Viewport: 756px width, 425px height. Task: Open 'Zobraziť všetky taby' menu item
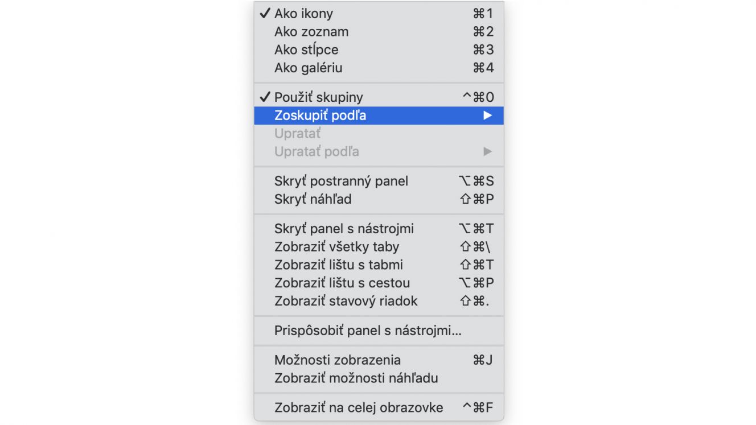coord(379,247)
